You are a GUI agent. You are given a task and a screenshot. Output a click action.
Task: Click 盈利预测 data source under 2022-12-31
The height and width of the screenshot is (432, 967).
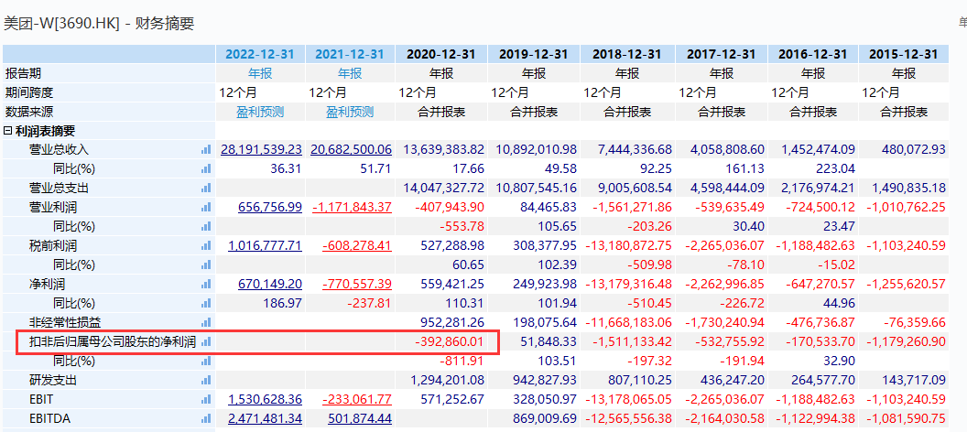[x=260, y=113]
